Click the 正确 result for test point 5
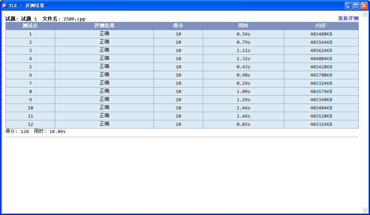370x215 pixels. point(104,66)
